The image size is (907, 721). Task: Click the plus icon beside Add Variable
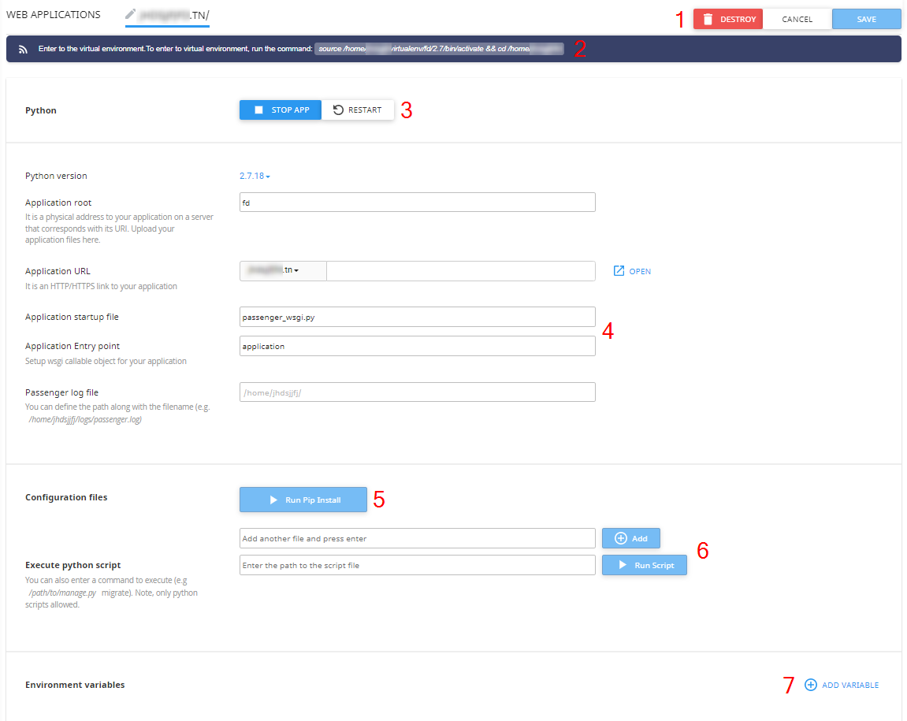[810, 685]
